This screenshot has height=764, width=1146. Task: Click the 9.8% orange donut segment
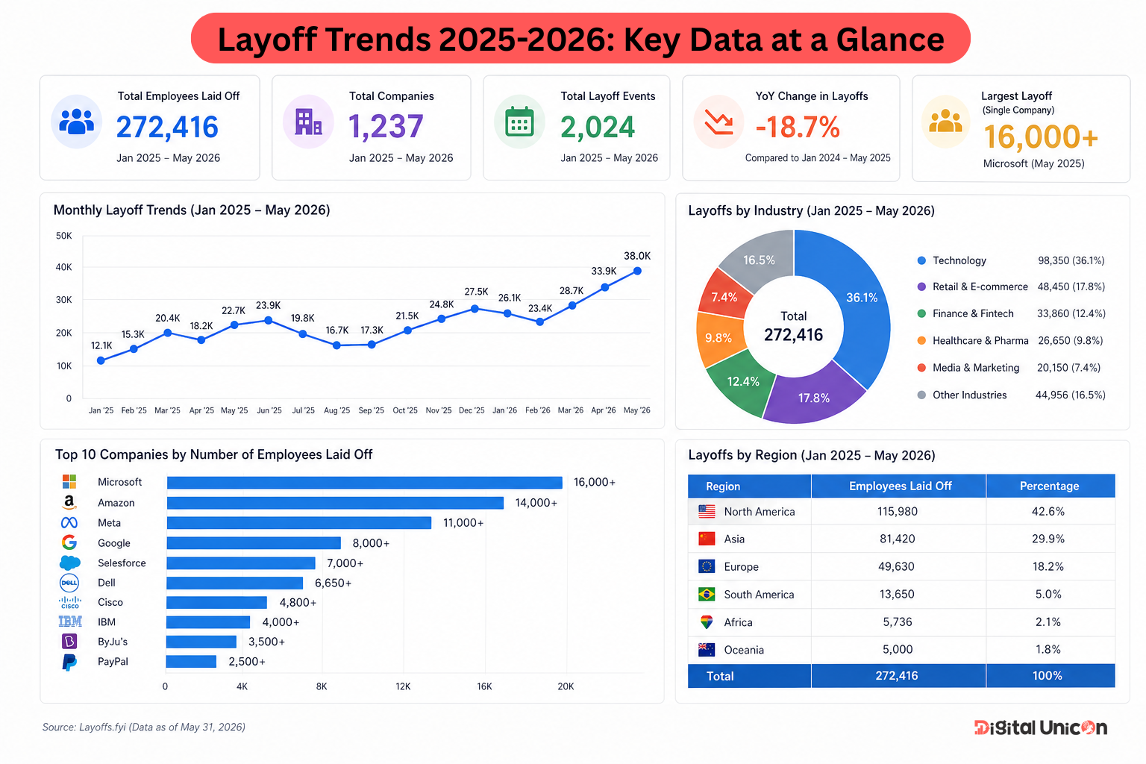(718, 338)
